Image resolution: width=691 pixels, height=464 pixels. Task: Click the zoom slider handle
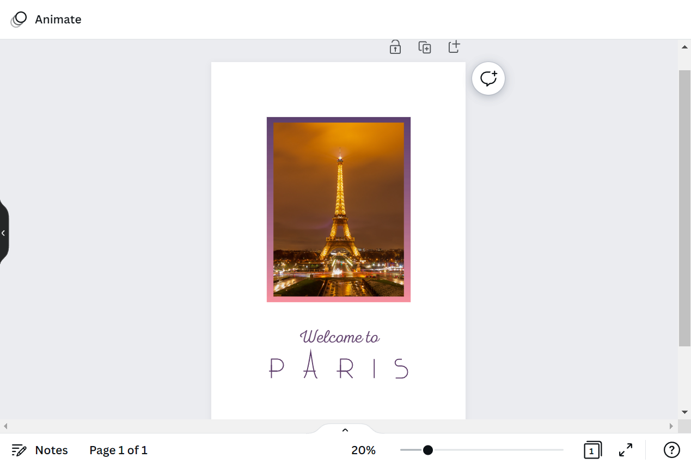[428, 450]
